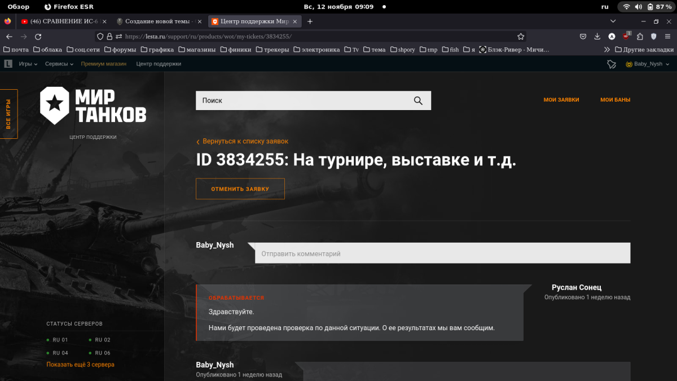
Task: Click the ОТМЕНИТЬ ЗАЯВКУ button
Action: [x=240, y=189]
